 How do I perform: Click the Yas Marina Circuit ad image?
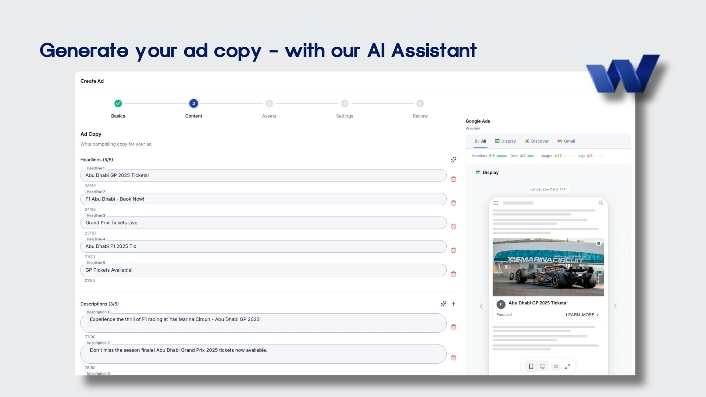[548, 267]
